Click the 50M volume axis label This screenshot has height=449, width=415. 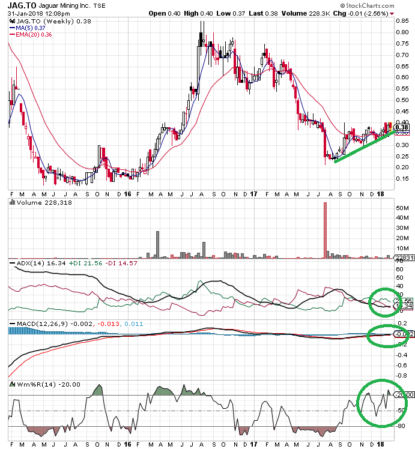(402, 208)
